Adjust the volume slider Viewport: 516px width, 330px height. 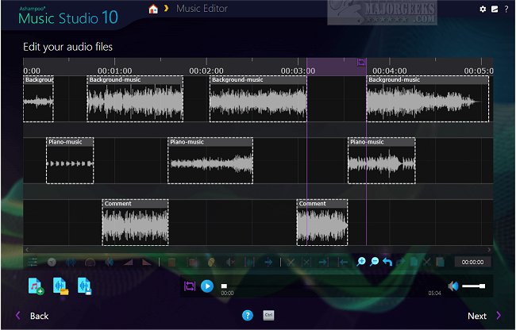coord(474,286)
